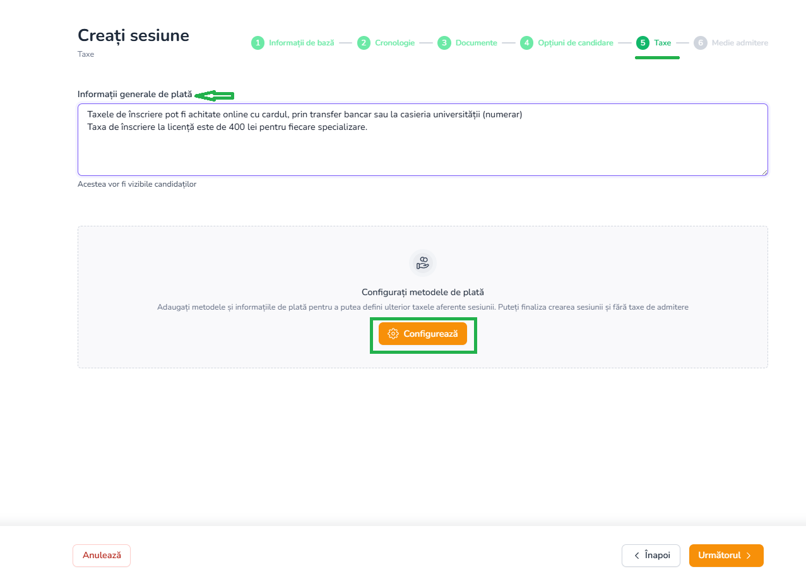The image size is (806, 584).
Task: Click step 3 circle icon
Action: [444, 43]
